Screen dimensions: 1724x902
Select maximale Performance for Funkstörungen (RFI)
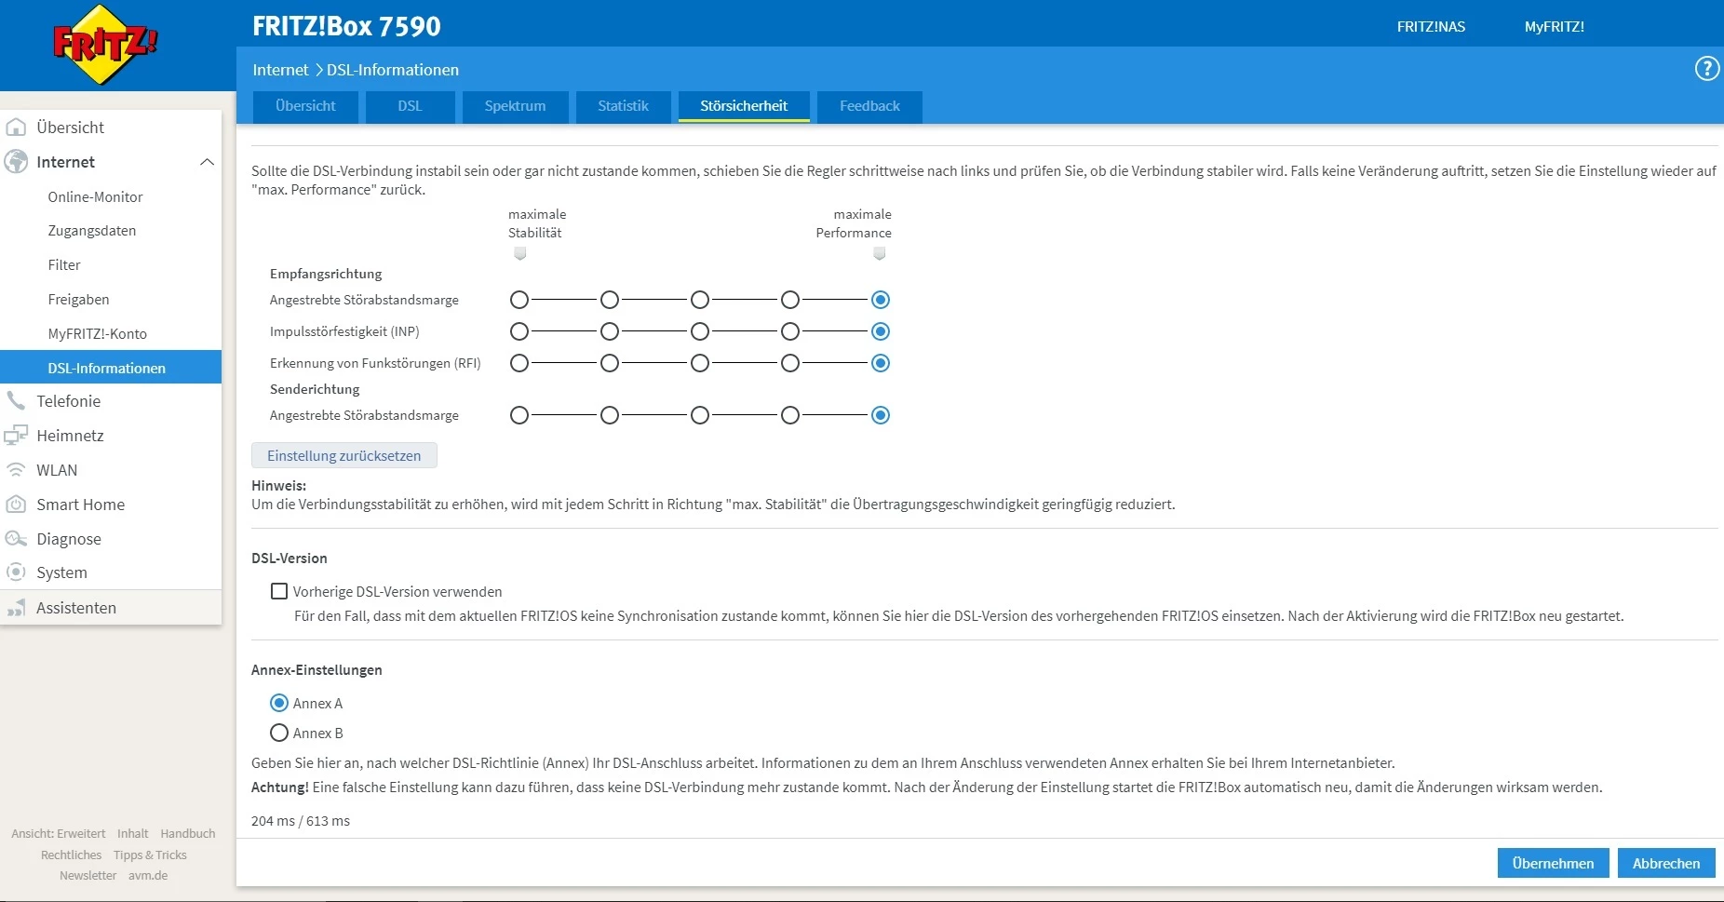pyautogui.click(x=881, y=363)
